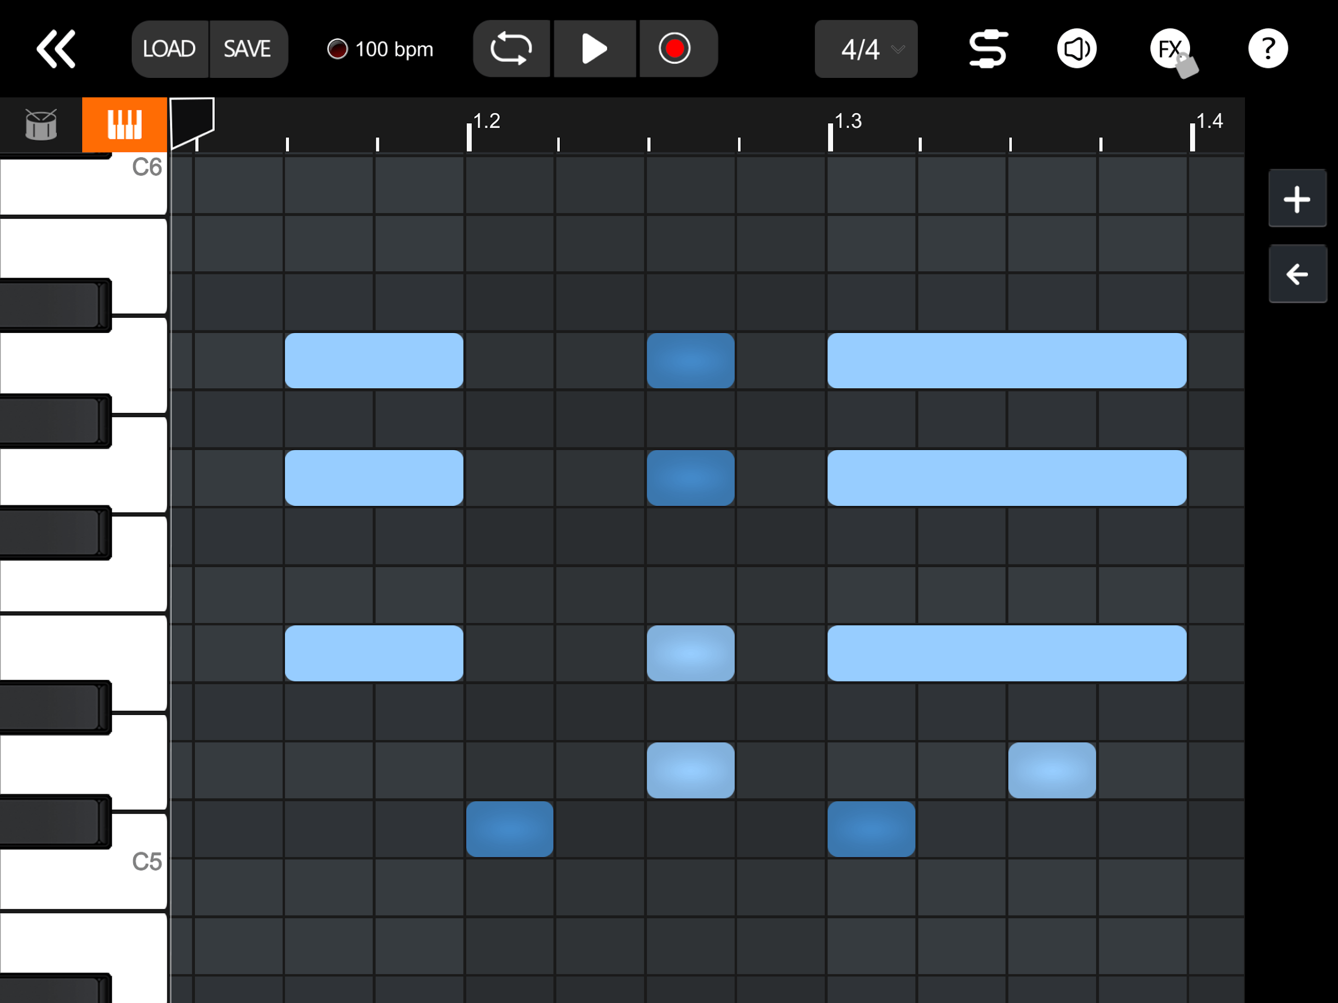Open the locked FX effects icon

coord(1170,49)
